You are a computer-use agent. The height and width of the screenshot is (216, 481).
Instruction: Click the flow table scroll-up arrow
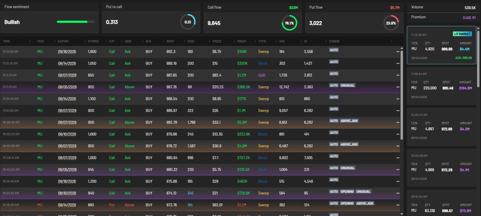[402, 48]
